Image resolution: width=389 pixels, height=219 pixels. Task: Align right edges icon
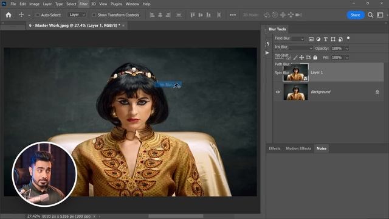coord(168,15)
